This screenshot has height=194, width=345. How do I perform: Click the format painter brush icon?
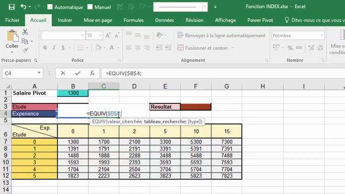[x=25, y=50]
